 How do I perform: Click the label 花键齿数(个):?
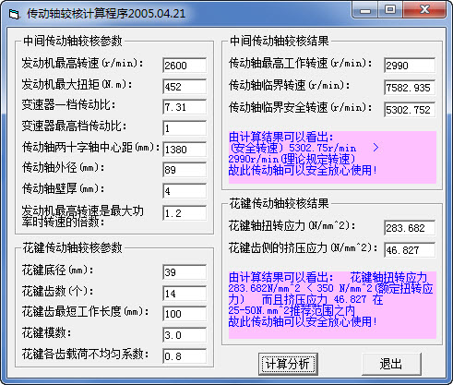(57, 291)
